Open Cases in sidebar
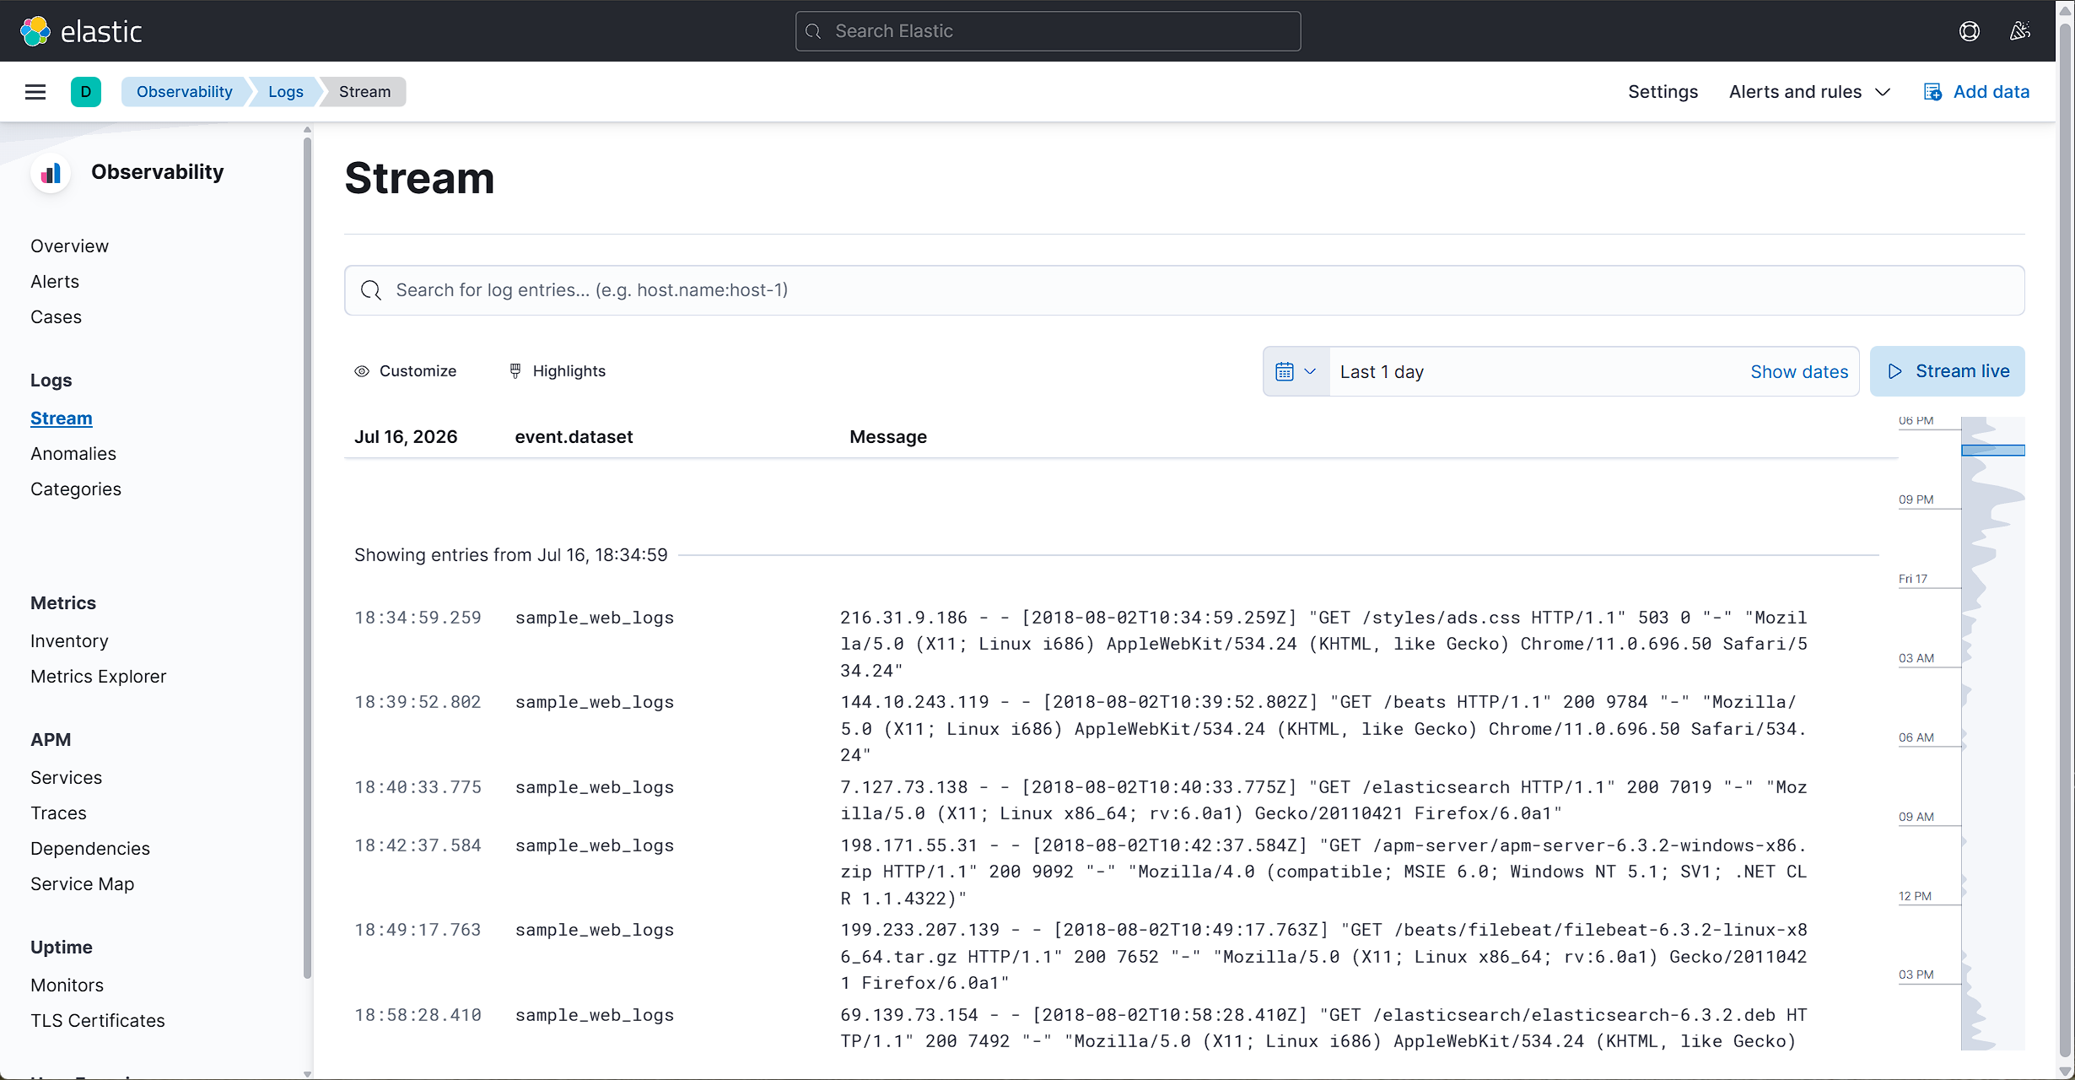 (56, 317)
